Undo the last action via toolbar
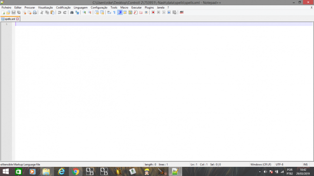This screenshot has width=314, height=176. click(59, 13)
